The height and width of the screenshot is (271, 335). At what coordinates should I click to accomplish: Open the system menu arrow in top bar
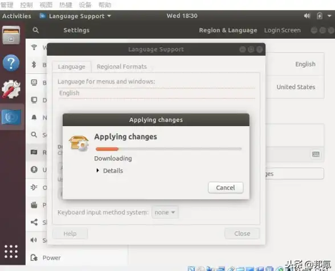(x=329, y=16)
